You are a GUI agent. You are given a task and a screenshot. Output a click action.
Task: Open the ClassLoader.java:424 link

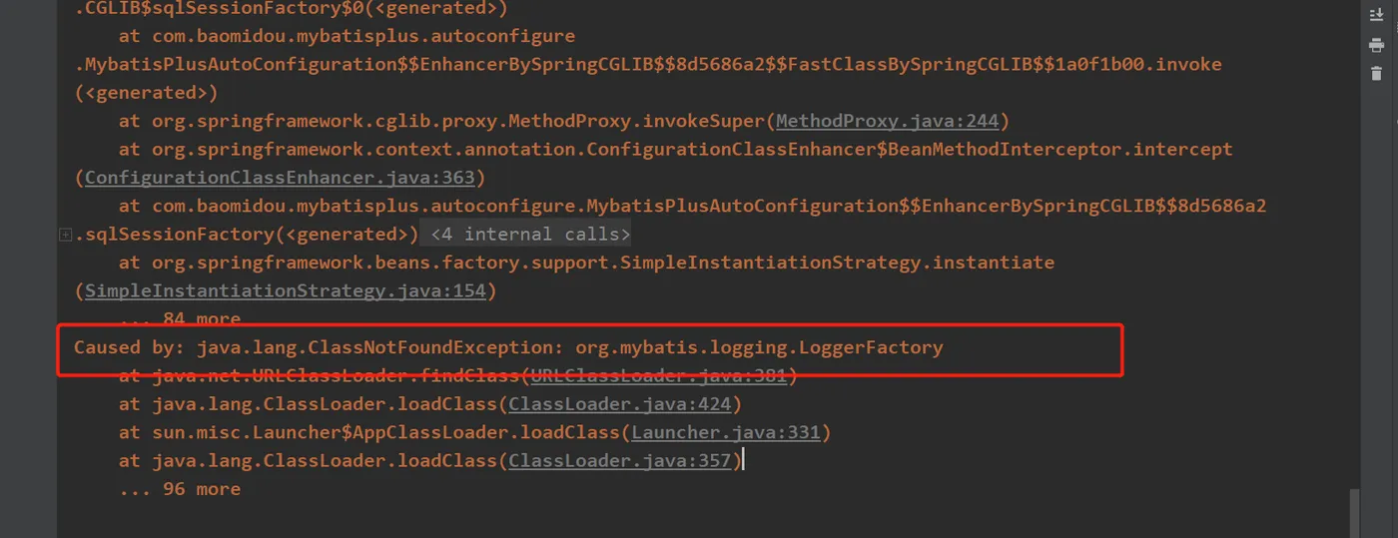620,404
